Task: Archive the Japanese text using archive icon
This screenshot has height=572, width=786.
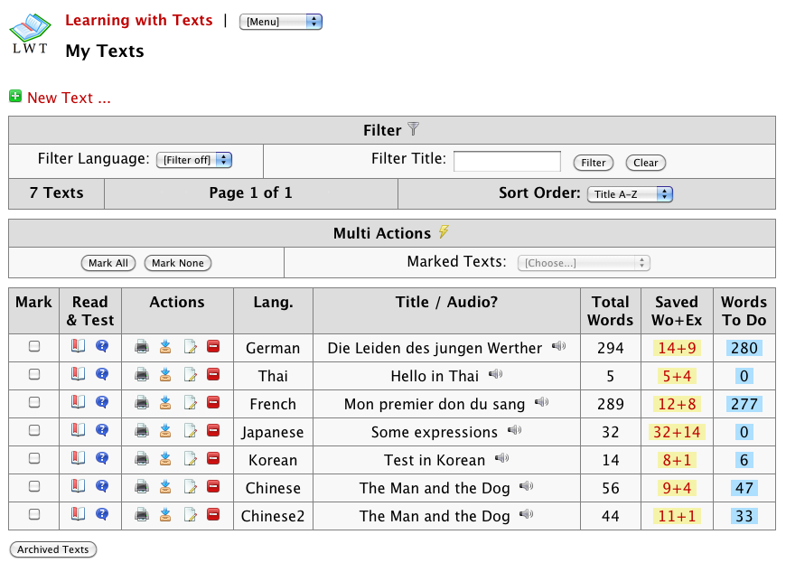Action: tap(165, 431)
